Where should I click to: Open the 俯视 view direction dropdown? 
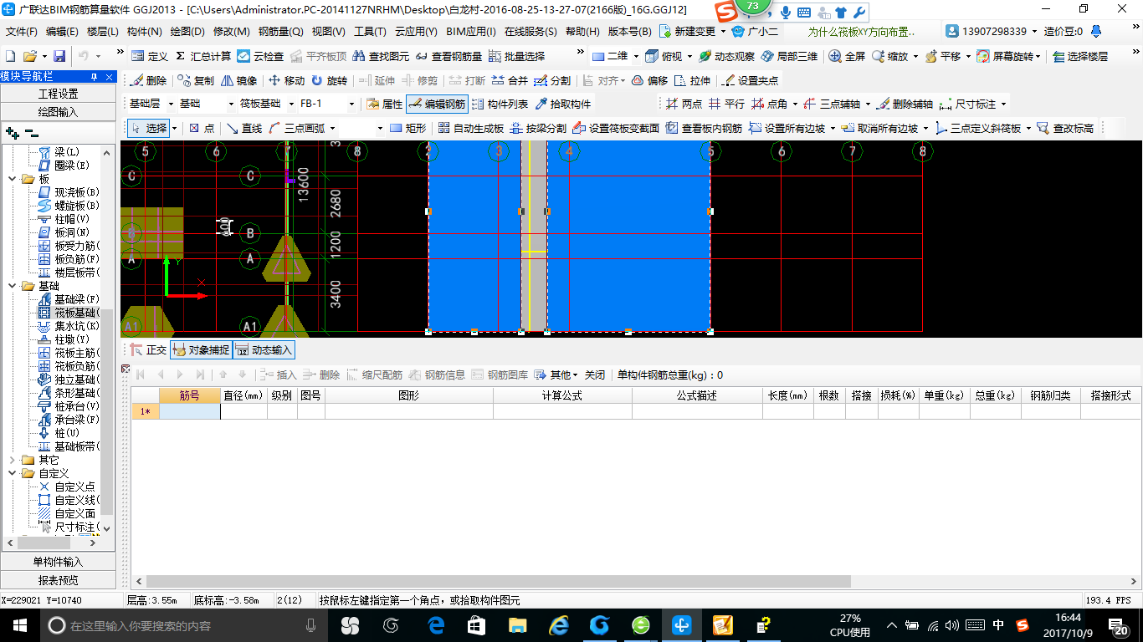pyautogui.click(x=689, y=56)
